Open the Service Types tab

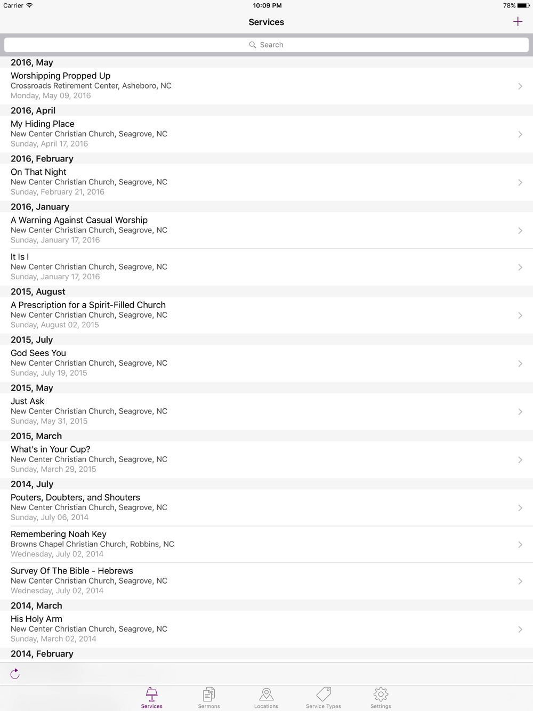pyautogui.click(x=324, y=697)
